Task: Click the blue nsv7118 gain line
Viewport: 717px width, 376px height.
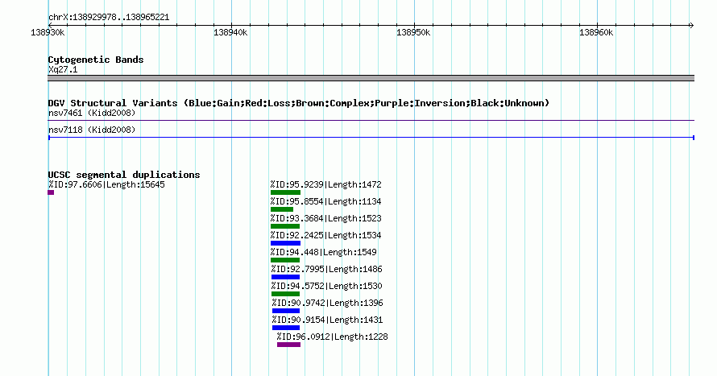Action: (x=371, y=138)
